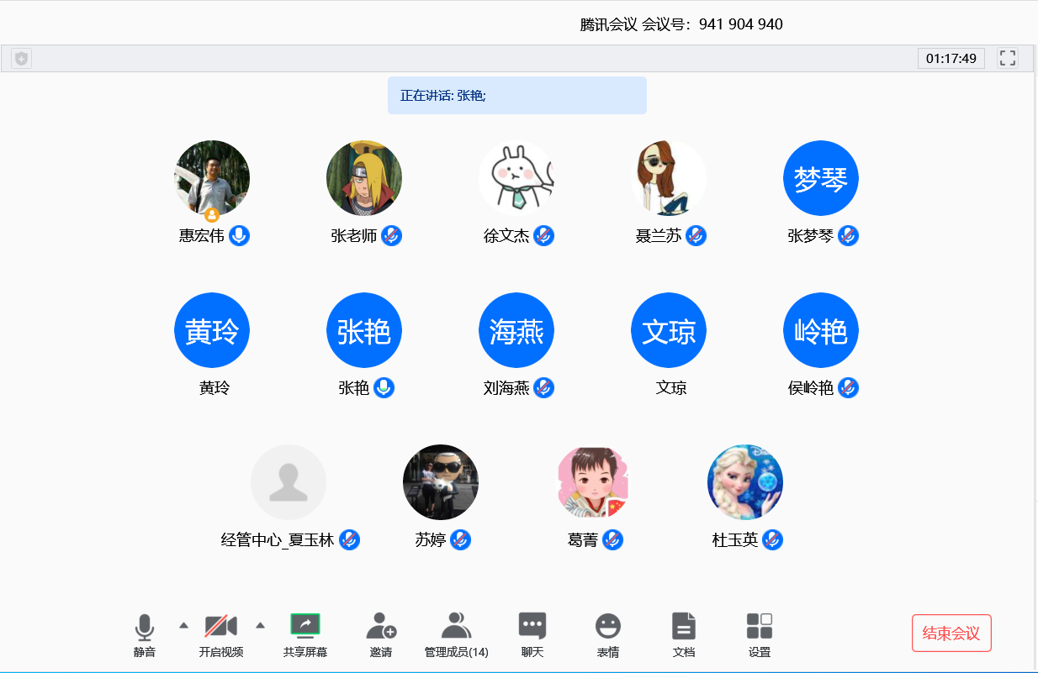The width and height of the screenshot is (1038, 673).
Task: Expand video options arrow beside 开启视频
Action: coord(260,625)
